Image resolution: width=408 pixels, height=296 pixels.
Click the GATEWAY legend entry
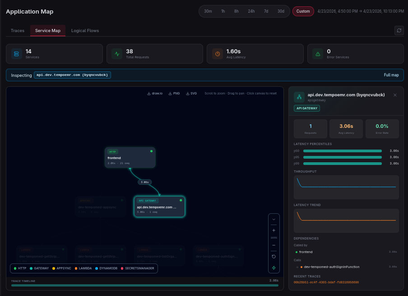[39, 268]
